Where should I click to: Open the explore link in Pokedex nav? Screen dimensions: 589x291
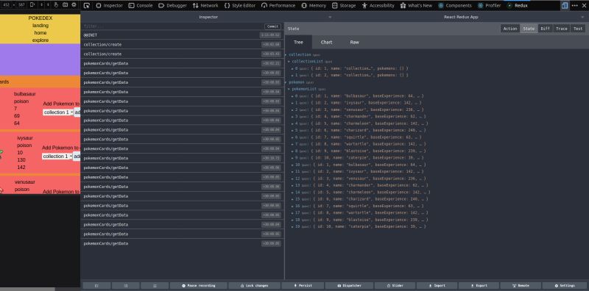40,40
